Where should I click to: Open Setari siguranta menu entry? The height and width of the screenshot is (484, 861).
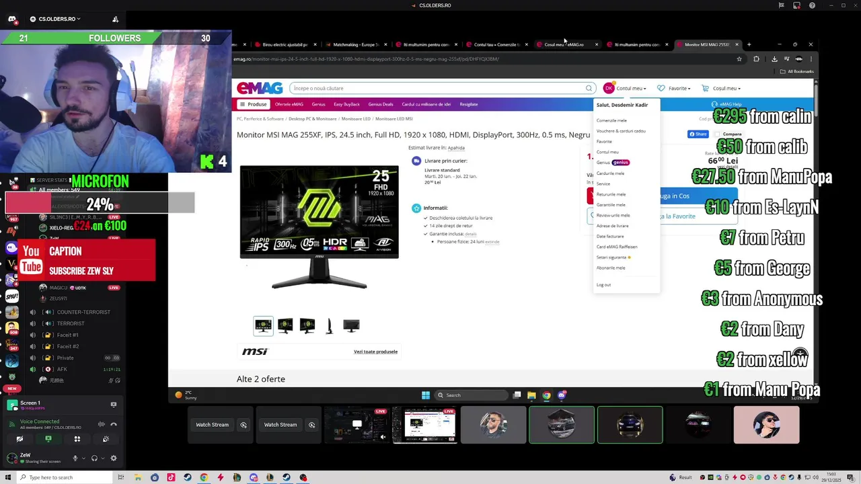pyautogui.click(x=613, y=257)
